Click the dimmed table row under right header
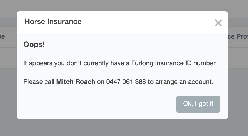The height and width of the screenshot is (136, 248). [238, 58]
